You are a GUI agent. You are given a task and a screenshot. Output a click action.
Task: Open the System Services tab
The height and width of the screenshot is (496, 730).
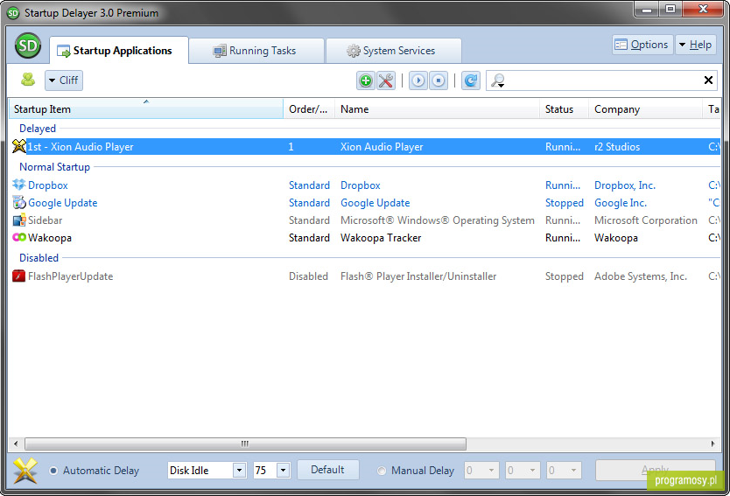(393, 50)
